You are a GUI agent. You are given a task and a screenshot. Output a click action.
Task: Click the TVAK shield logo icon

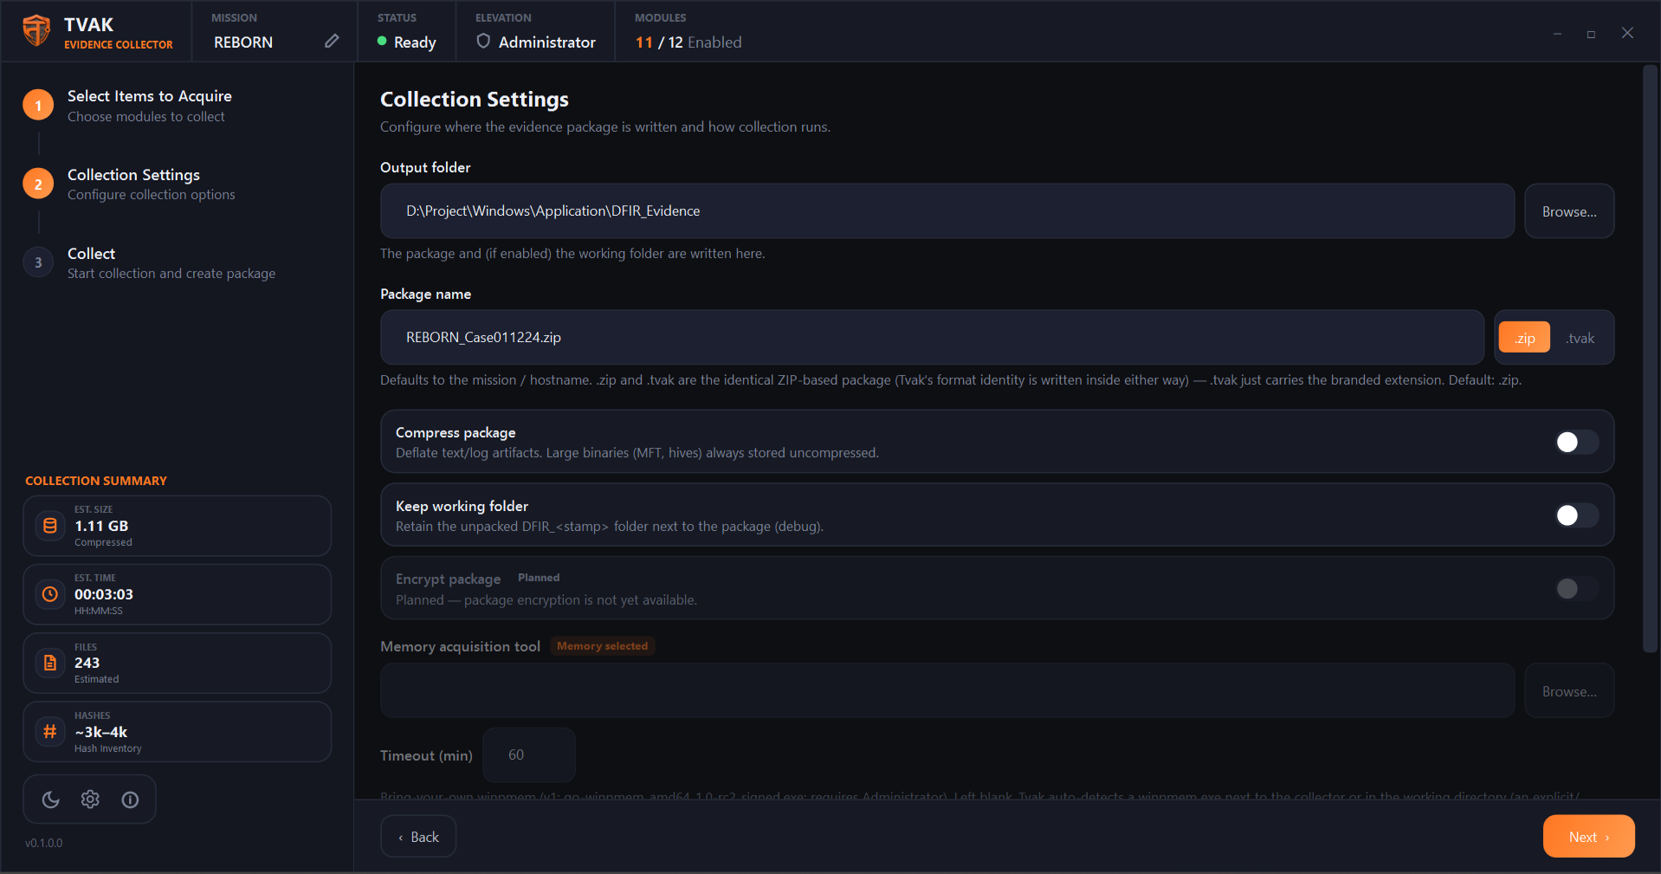coord(36,31)
